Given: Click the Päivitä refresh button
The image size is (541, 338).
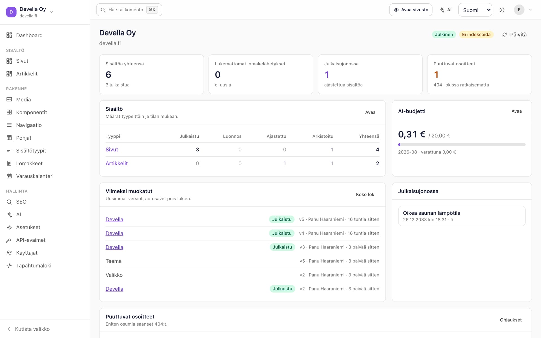Looking at the screenshot, I should pyautogui.click(x=514, y=35).
